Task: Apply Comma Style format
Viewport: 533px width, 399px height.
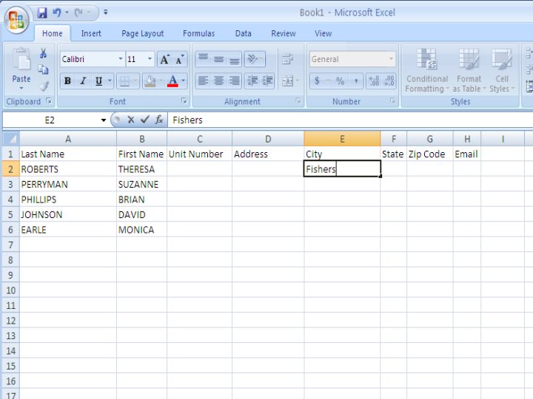Action: coord(356,81)
